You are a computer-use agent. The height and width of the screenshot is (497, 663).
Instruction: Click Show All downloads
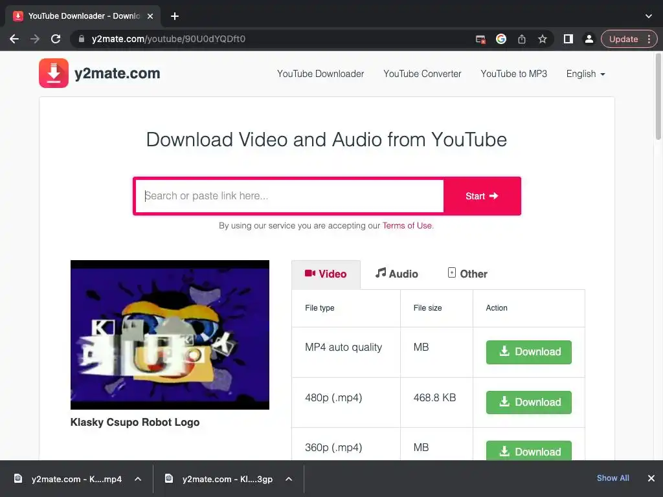click(x=612, y=478)
